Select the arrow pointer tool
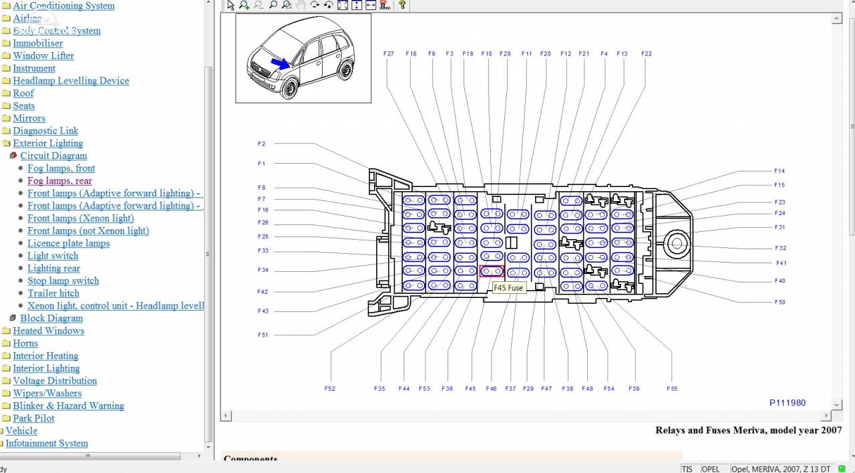The height and width of the screenshot is (473, 855). tap(231, 5)
